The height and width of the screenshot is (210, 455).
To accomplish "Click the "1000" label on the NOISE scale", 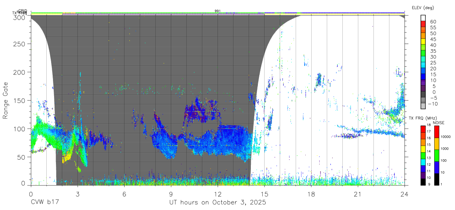I will [x=445, y=149].
